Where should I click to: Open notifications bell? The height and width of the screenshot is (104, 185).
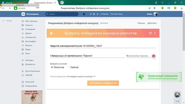(84, 14)
